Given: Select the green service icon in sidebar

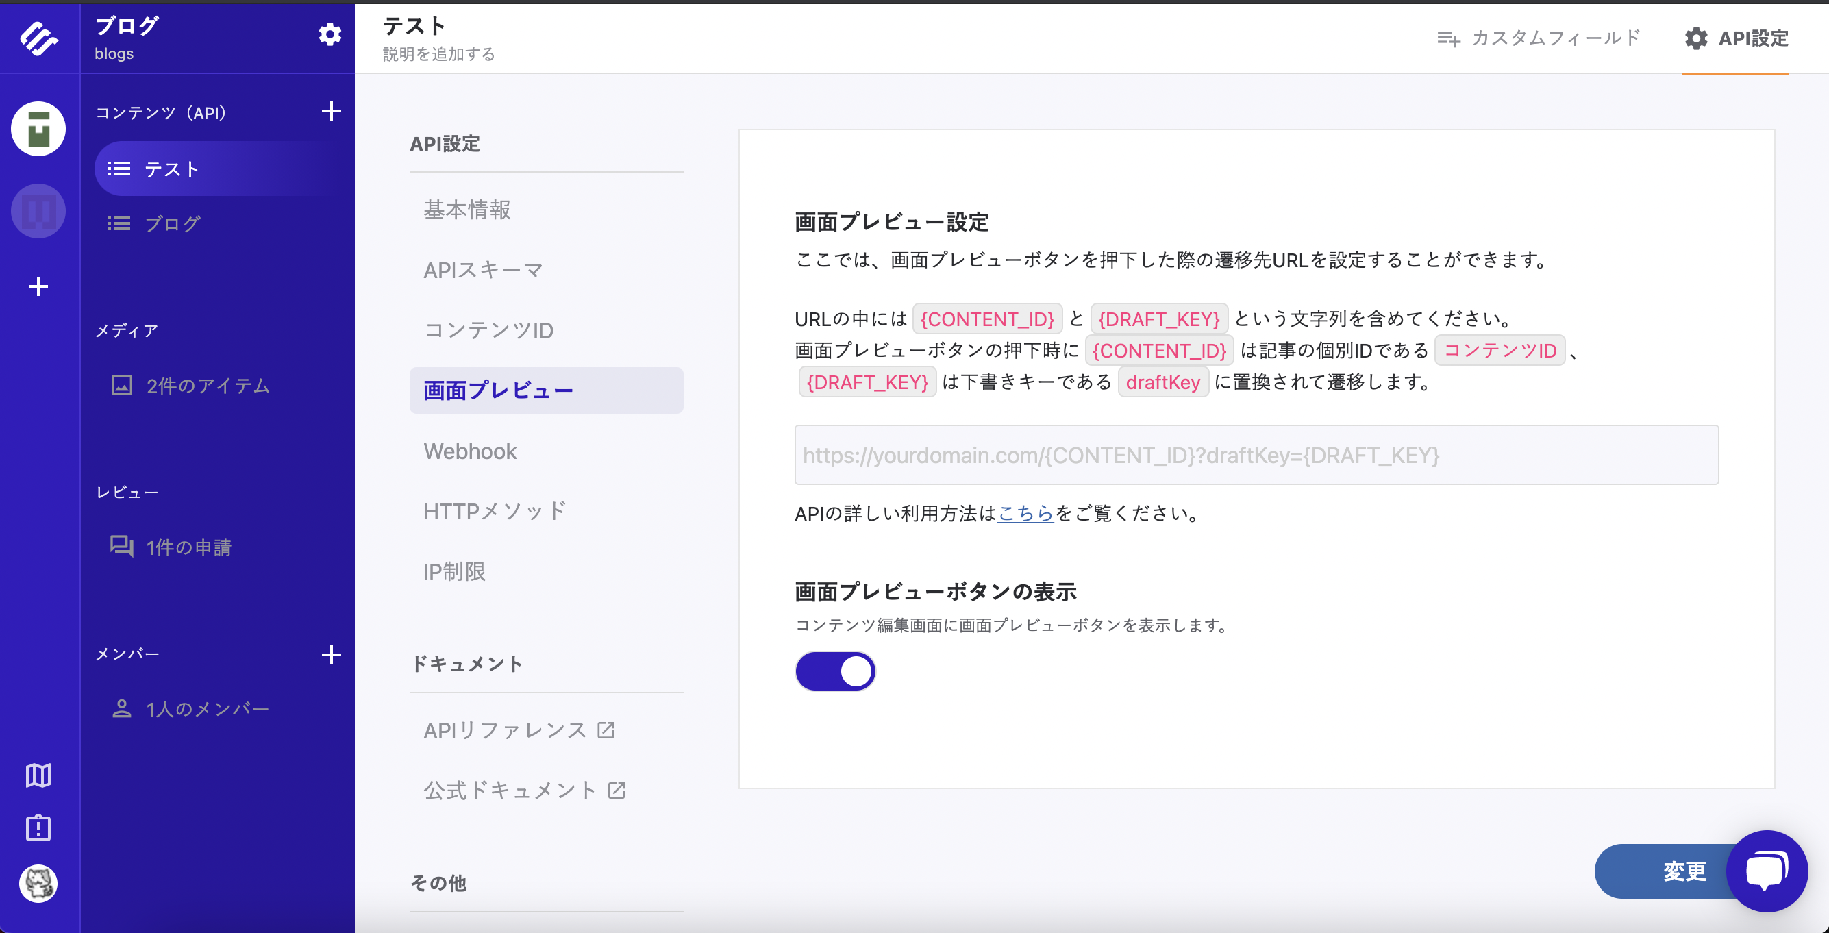Looking at the screenshot, I should pyautogui.click(x=38, y=129).
